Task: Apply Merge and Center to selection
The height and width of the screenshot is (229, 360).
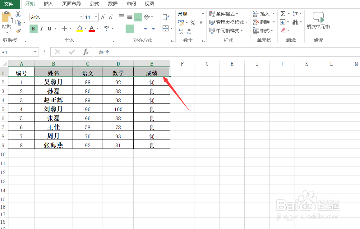Action: point(166,28)
